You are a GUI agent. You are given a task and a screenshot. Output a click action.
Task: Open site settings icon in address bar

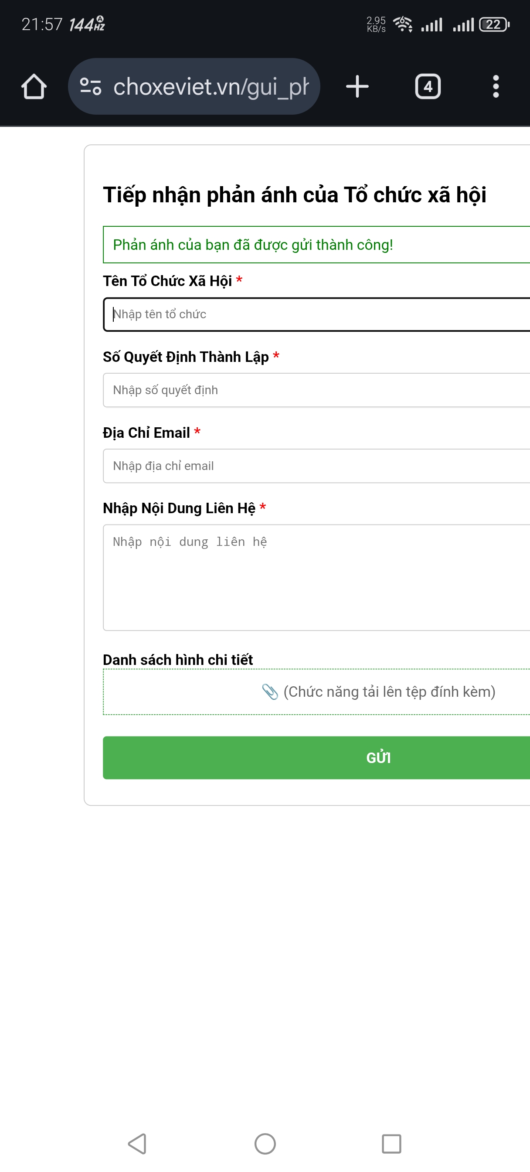[x=90, y=86]
